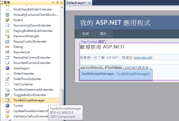Choose Twitter text in toolbox list

click(x=18, y=106)
